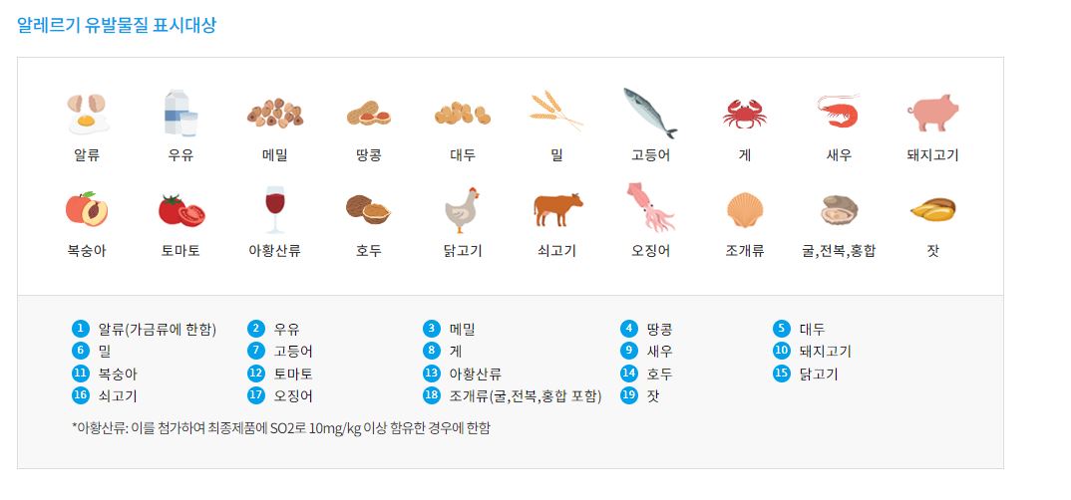This screenshot has height=500, width=1071.
Task: Select the scallop shell (조개류) icon
Action: pos(744,210)
